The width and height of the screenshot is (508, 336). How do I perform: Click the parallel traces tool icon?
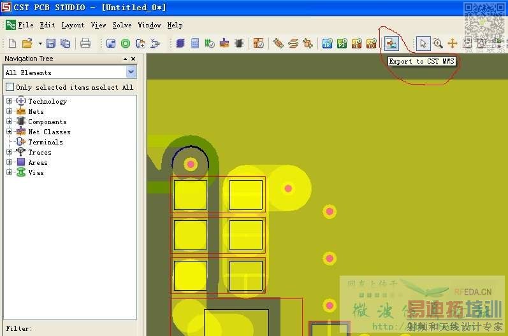pyautogui.click(x=293, y=43)
